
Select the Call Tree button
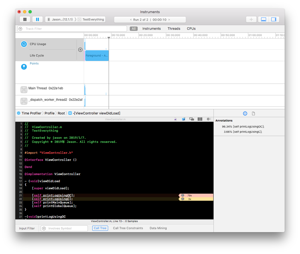[100, 228]
